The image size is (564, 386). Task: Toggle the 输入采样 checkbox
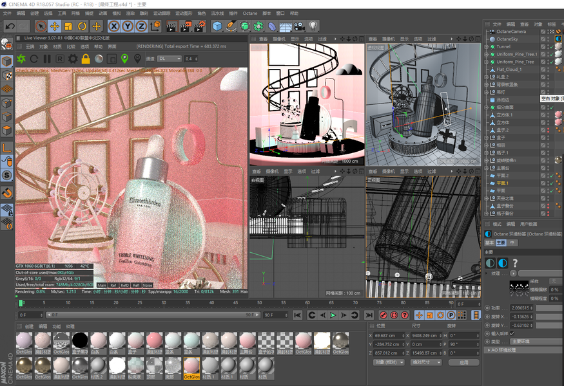click(512, 334)
